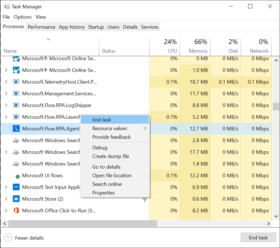Expand the Microsoft Store (2) process group
280x248 pixels.
tap(6, 199)
